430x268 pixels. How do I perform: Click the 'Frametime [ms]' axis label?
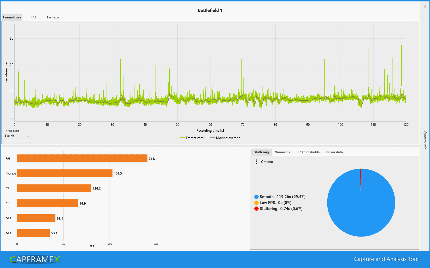[x=6, y=73]
